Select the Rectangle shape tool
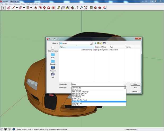This screenshot has width=164, height=131. point(28,8)
